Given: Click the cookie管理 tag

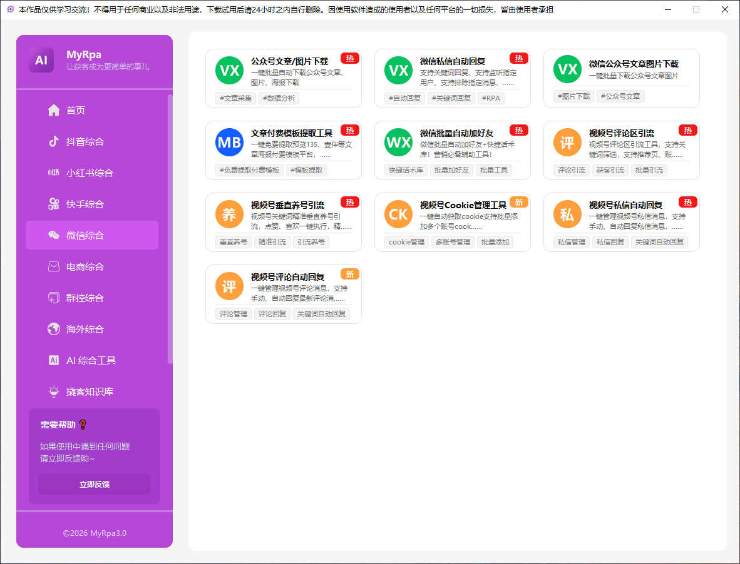Looking at the screenshot, I should coord(406,242).
